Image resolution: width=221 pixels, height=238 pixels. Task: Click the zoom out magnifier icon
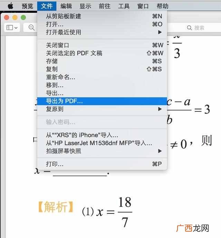click(31, 28)
